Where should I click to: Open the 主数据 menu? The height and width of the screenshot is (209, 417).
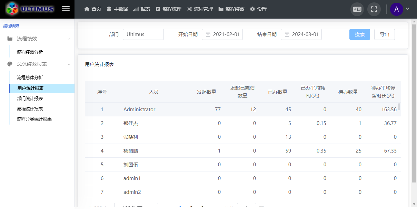[x=117, y=9]
